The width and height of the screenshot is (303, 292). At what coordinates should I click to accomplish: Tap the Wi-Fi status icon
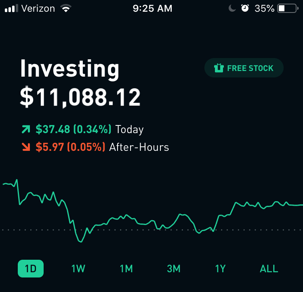pos(65,8)
